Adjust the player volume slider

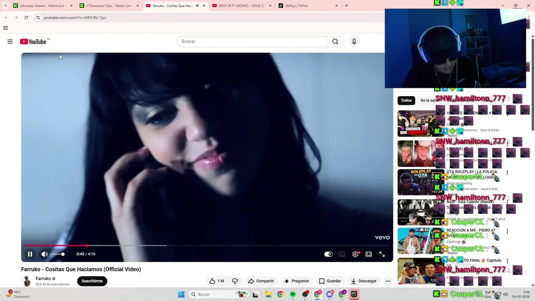(x=57, y=254)
